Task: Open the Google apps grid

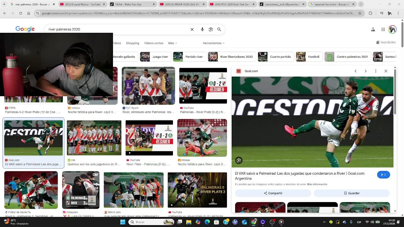Action: tap(383, 29)
